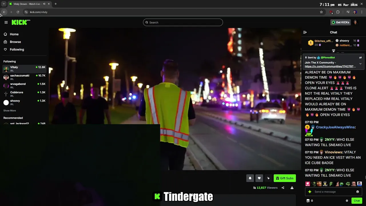366x206 pixels.
Task: Open the emoji picker smiley icon
Action: [357, 192]
